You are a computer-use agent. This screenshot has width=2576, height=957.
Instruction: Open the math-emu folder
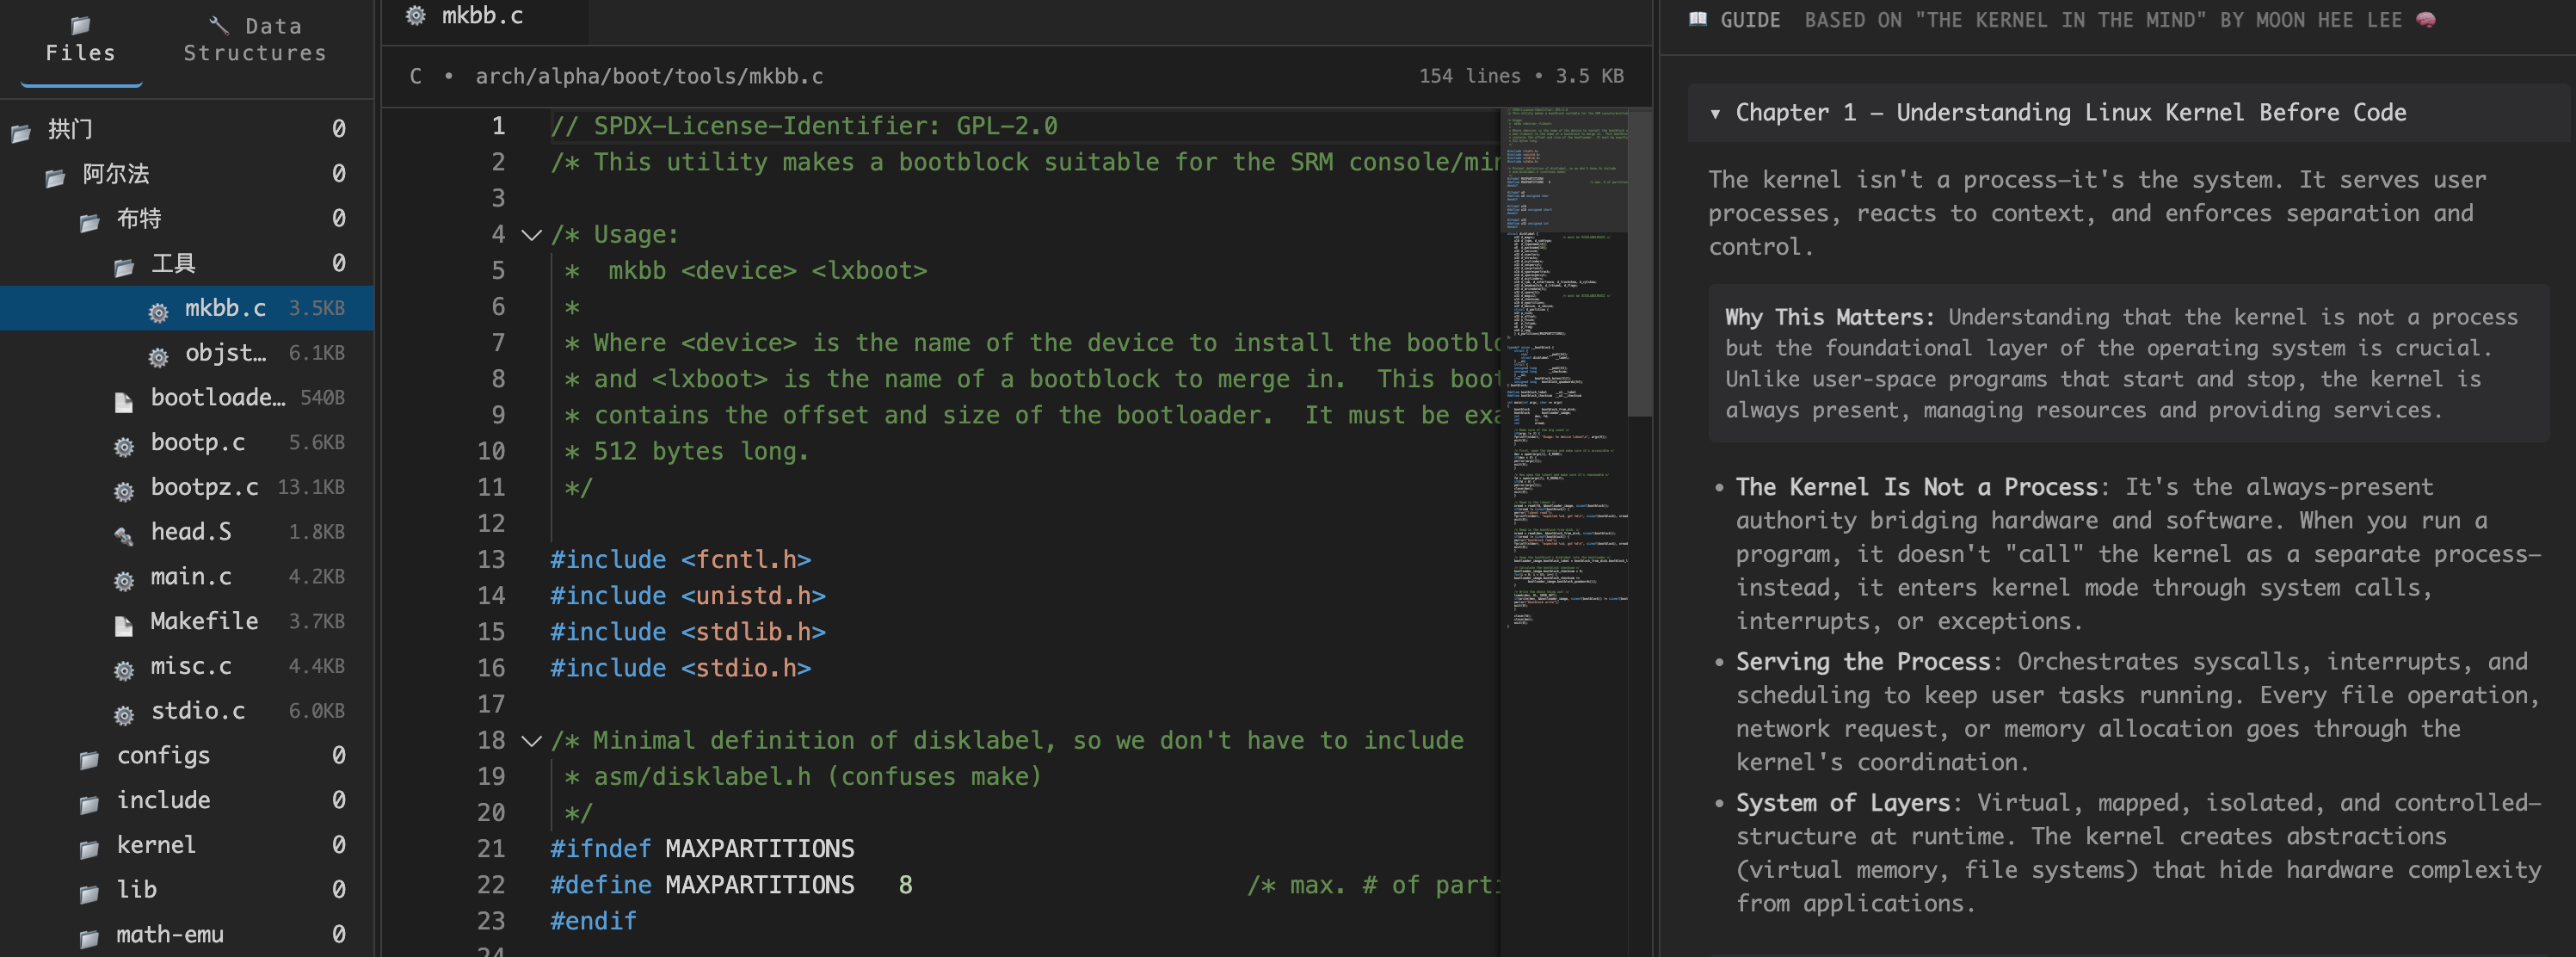click(x=170, y=934)
